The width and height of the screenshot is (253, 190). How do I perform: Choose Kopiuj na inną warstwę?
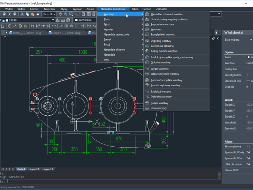pos(177,51)
